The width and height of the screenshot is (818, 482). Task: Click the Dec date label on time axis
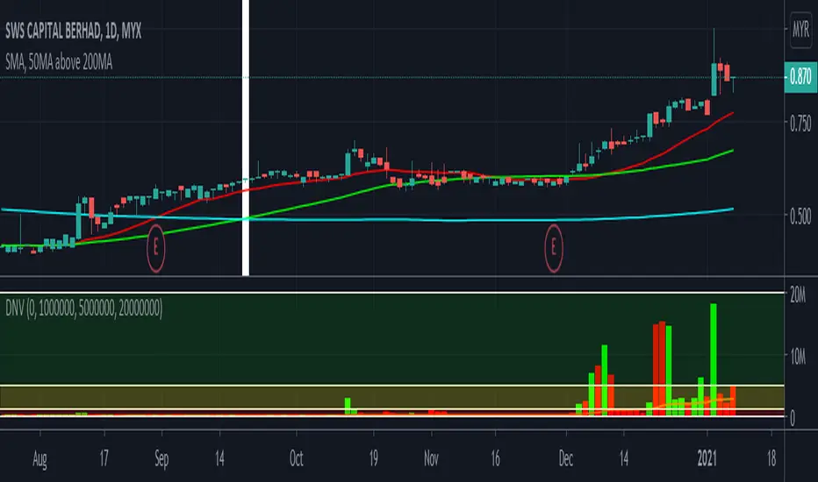tap(566, 459)
